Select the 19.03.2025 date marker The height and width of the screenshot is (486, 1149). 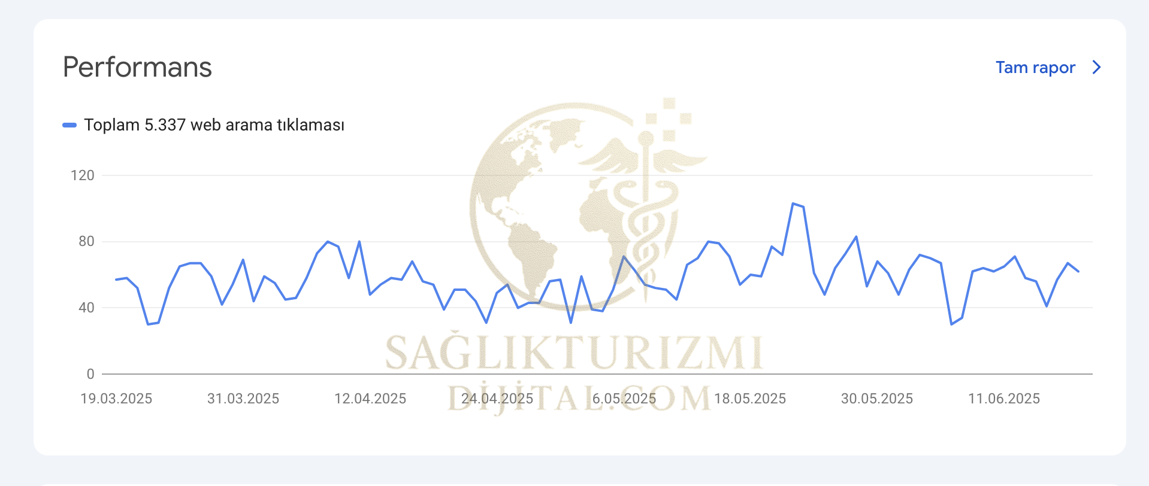(x=116, y=399)
